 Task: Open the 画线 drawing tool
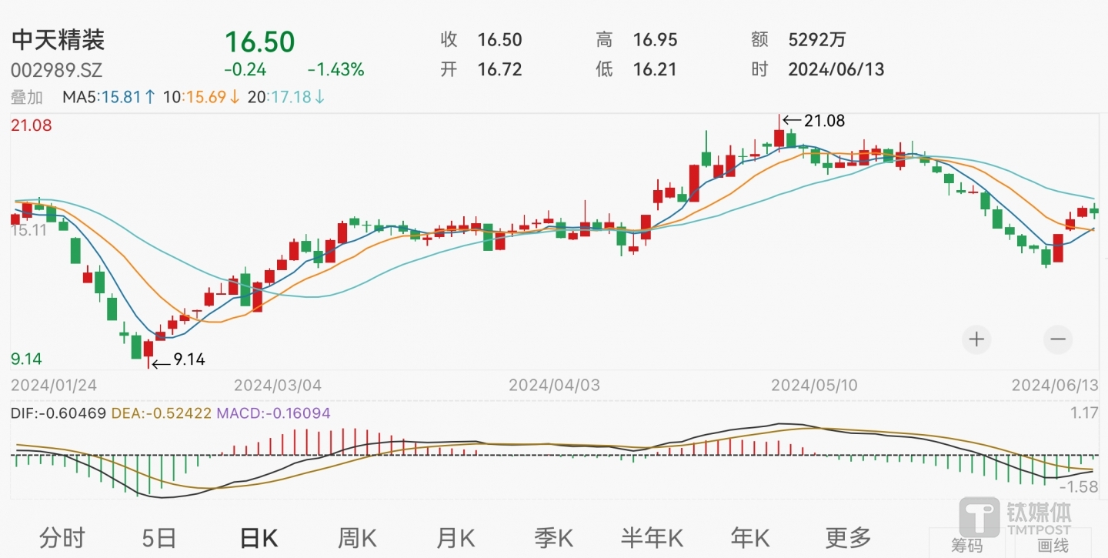(x=1053, y=545)
